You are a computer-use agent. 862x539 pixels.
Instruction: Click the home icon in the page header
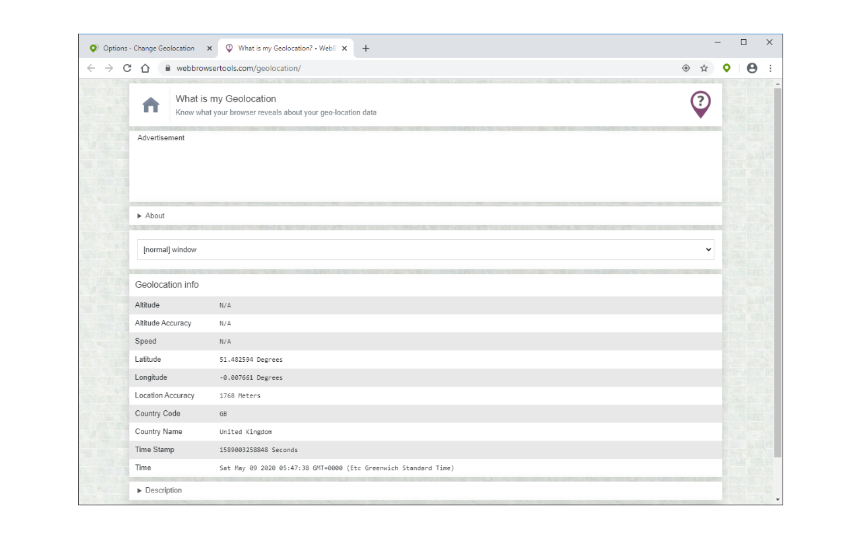[150, 104]
